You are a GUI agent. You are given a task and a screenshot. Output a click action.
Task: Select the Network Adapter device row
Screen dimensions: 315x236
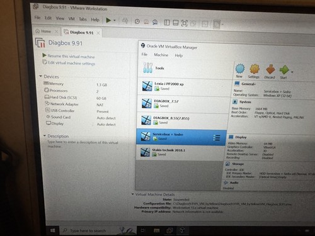coord(74,104)
